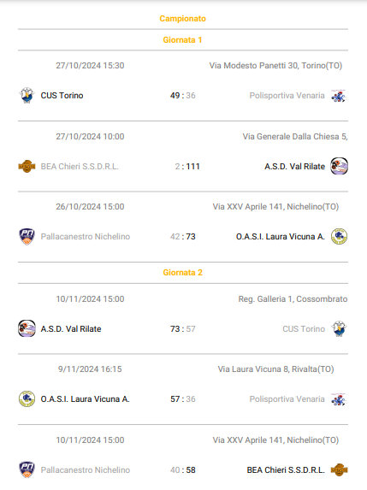
Task: Click O.A.S.I. Laura Vicuna logo beside 42:73
Action: (339, 236)
